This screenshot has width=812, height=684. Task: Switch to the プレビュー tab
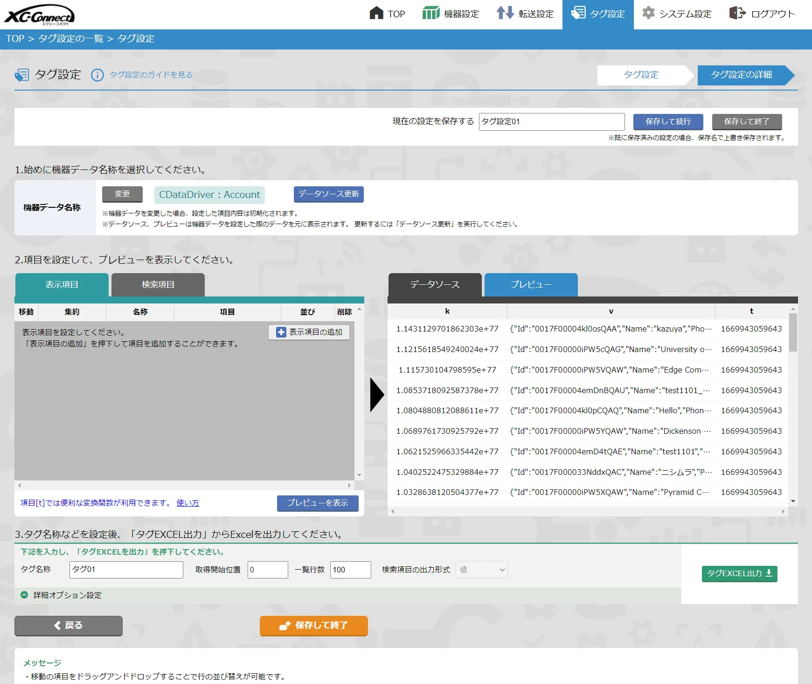pyautogui.click(x=531, y=285)
